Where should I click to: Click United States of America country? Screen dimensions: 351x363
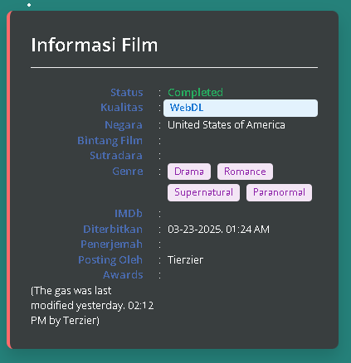coord(227,125)
